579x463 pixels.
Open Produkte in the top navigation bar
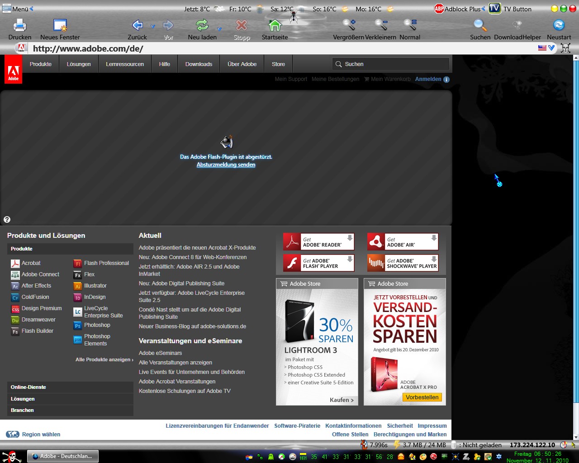coord(41,64)
